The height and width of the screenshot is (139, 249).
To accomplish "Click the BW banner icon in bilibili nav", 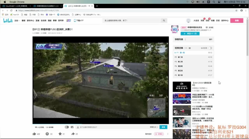I will (x=68, y=21).
